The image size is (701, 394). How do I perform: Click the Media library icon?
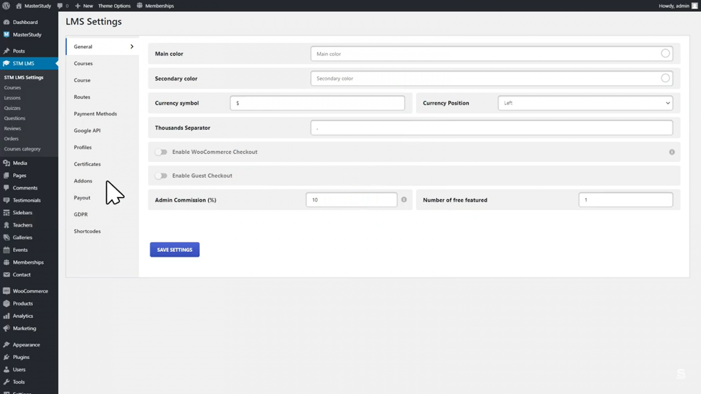coord(6,163)
